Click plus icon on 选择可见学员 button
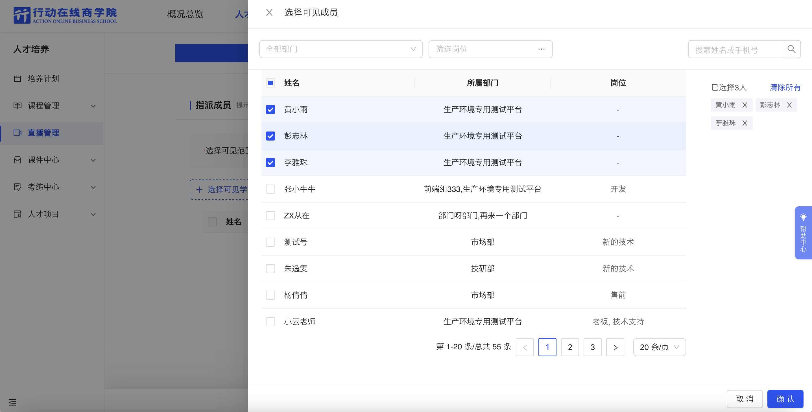Viewport: 812px width, 412px height. point(199,190)
